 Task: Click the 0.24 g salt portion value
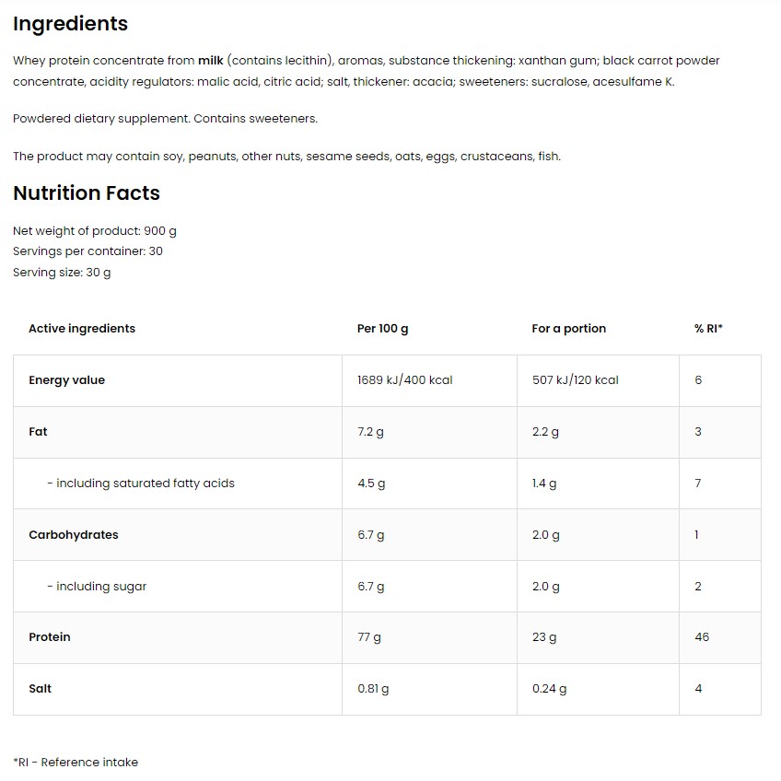550,688
